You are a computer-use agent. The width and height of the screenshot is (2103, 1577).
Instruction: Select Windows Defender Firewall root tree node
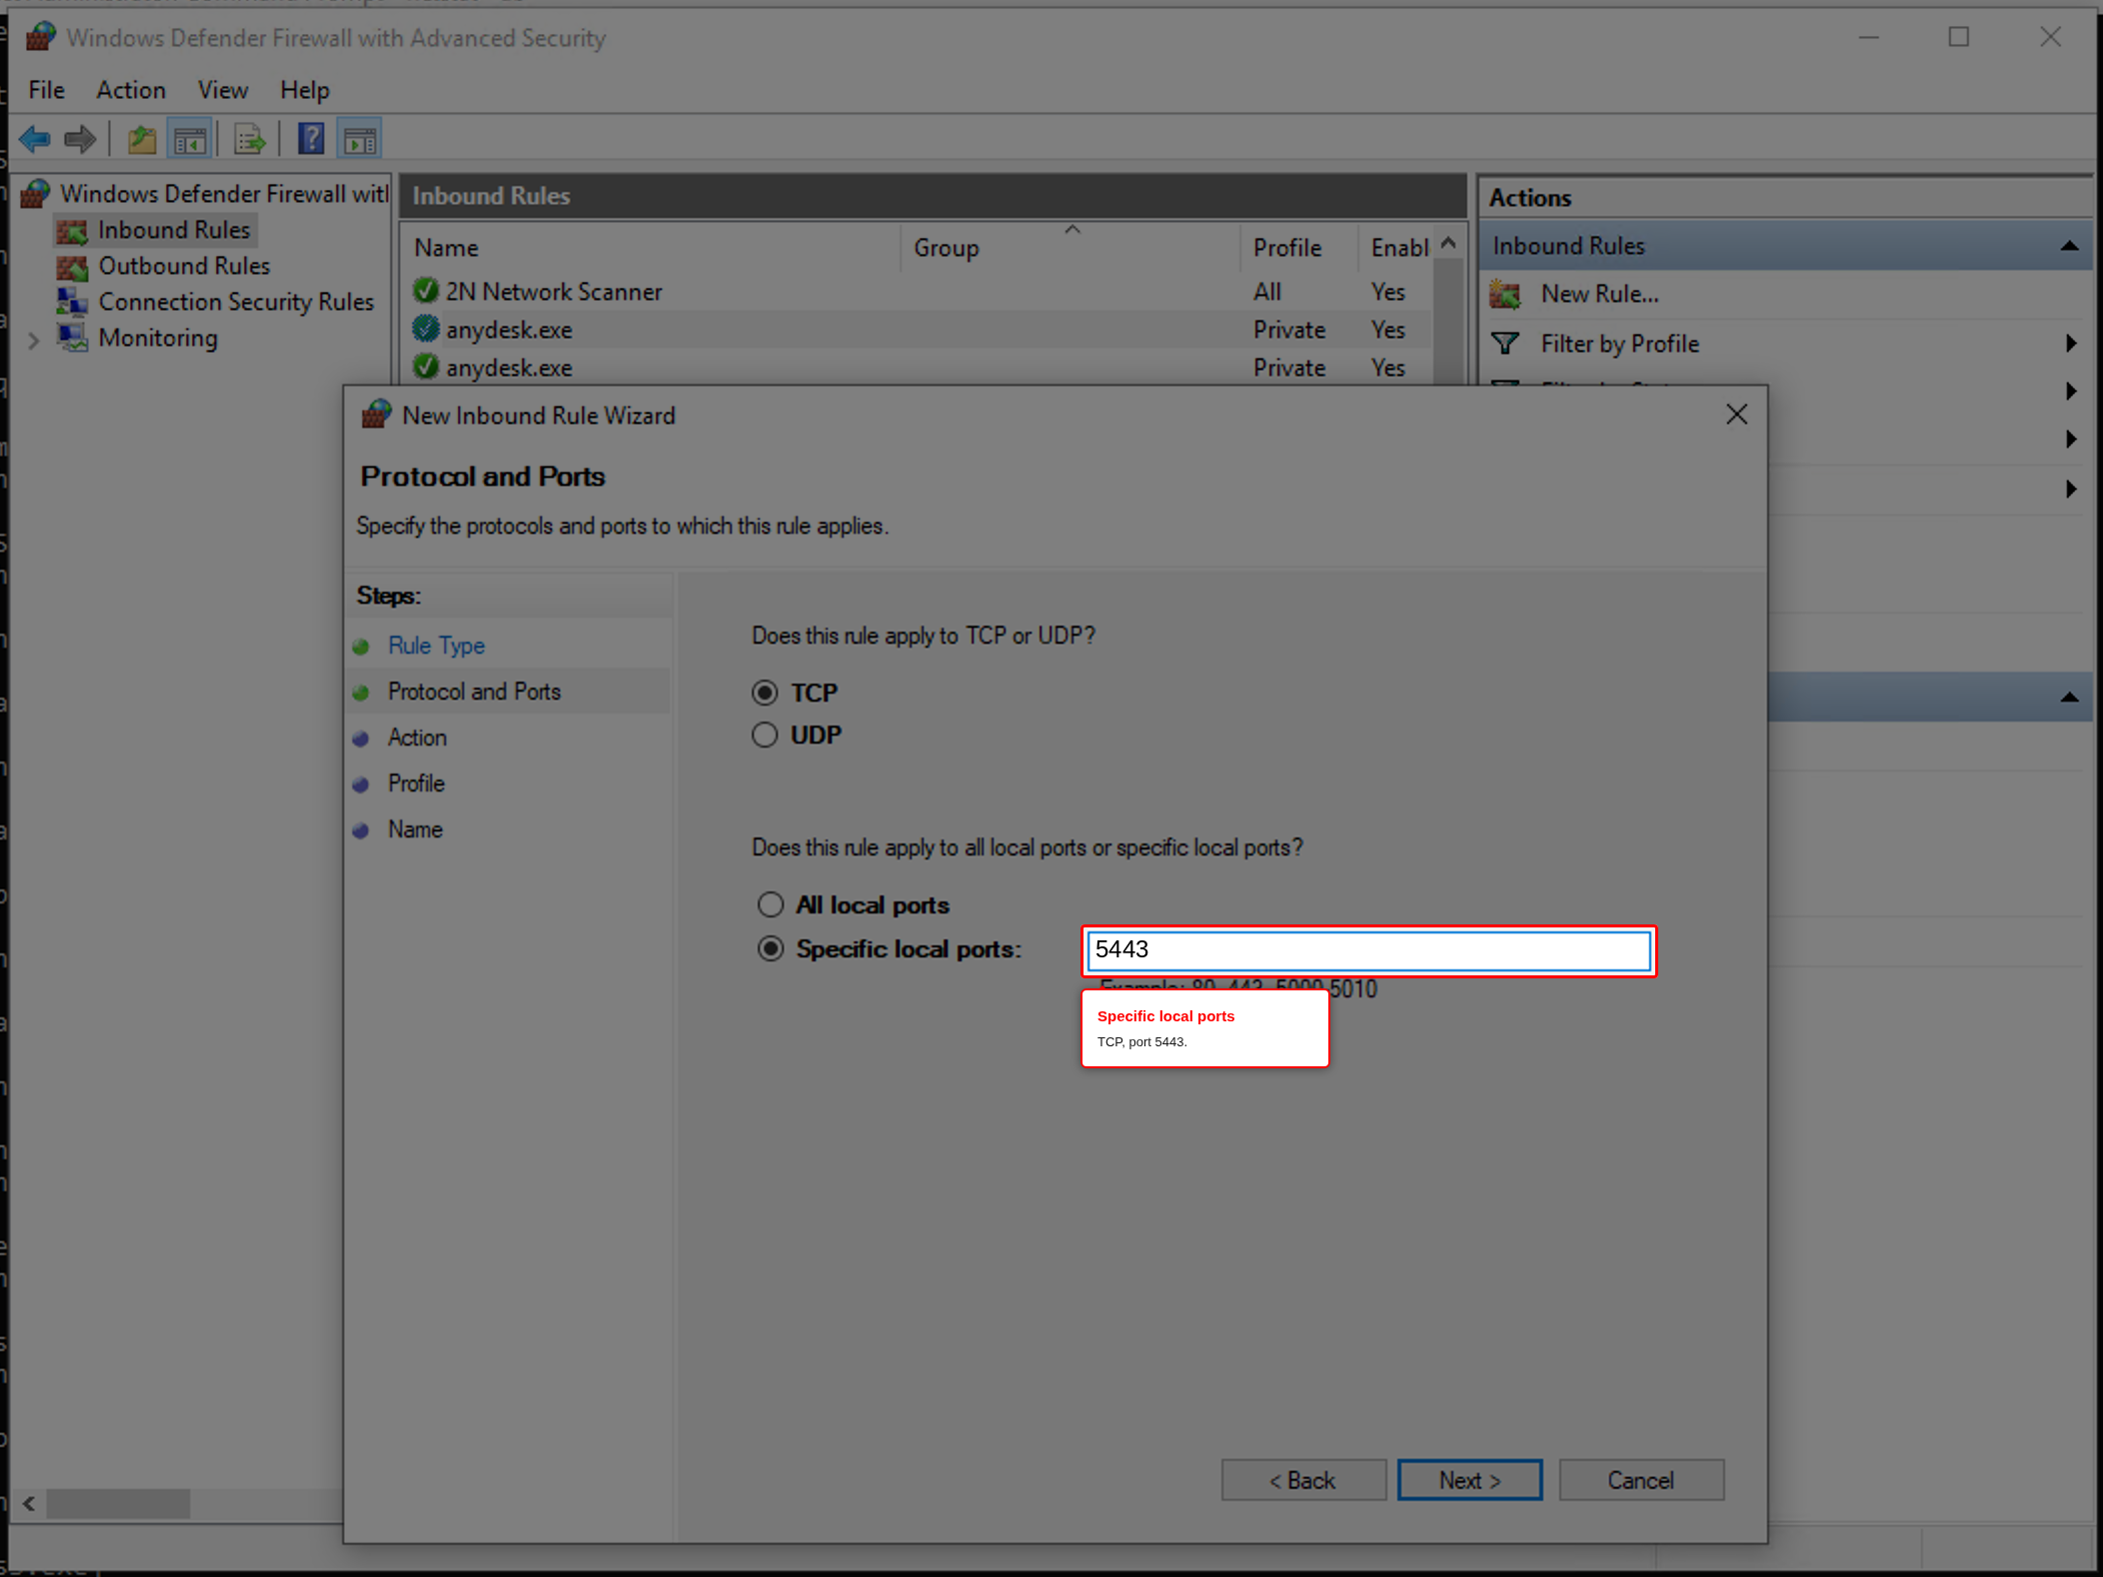point(224,194)
